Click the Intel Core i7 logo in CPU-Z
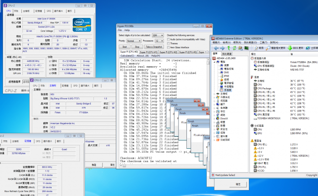The height and width of the screenshot is (196, 318). point(81,25)
